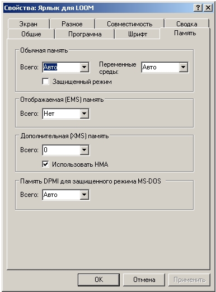Go to the Программа tab
The image size is (216, 292).
pos(85,34)
